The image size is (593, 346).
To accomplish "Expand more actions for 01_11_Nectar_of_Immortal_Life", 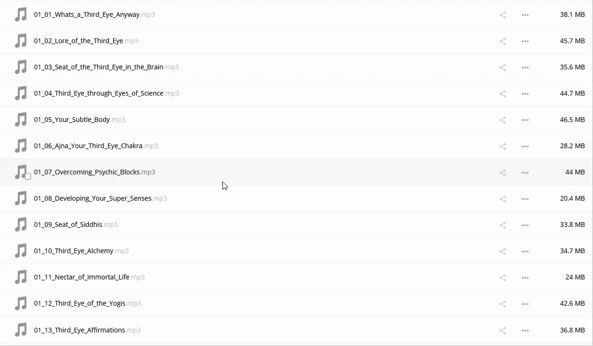I will [x=525, y=277].
